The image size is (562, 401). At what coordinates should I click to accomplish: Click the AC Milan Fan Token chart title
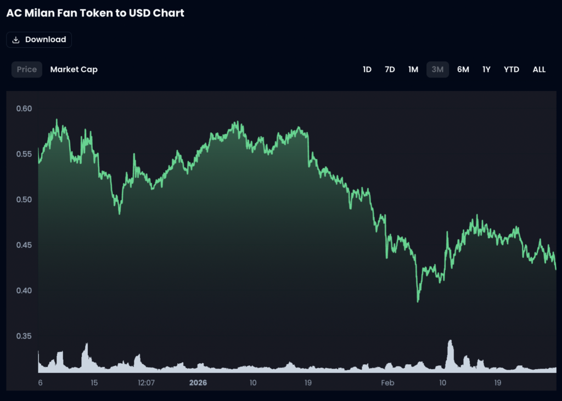[x=95, y=13]
